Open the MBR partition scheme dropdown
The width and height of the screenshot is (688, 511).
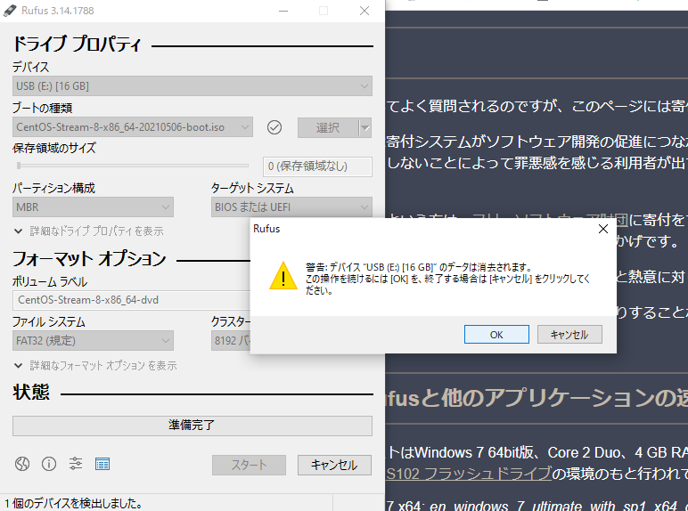click(93, 207)
